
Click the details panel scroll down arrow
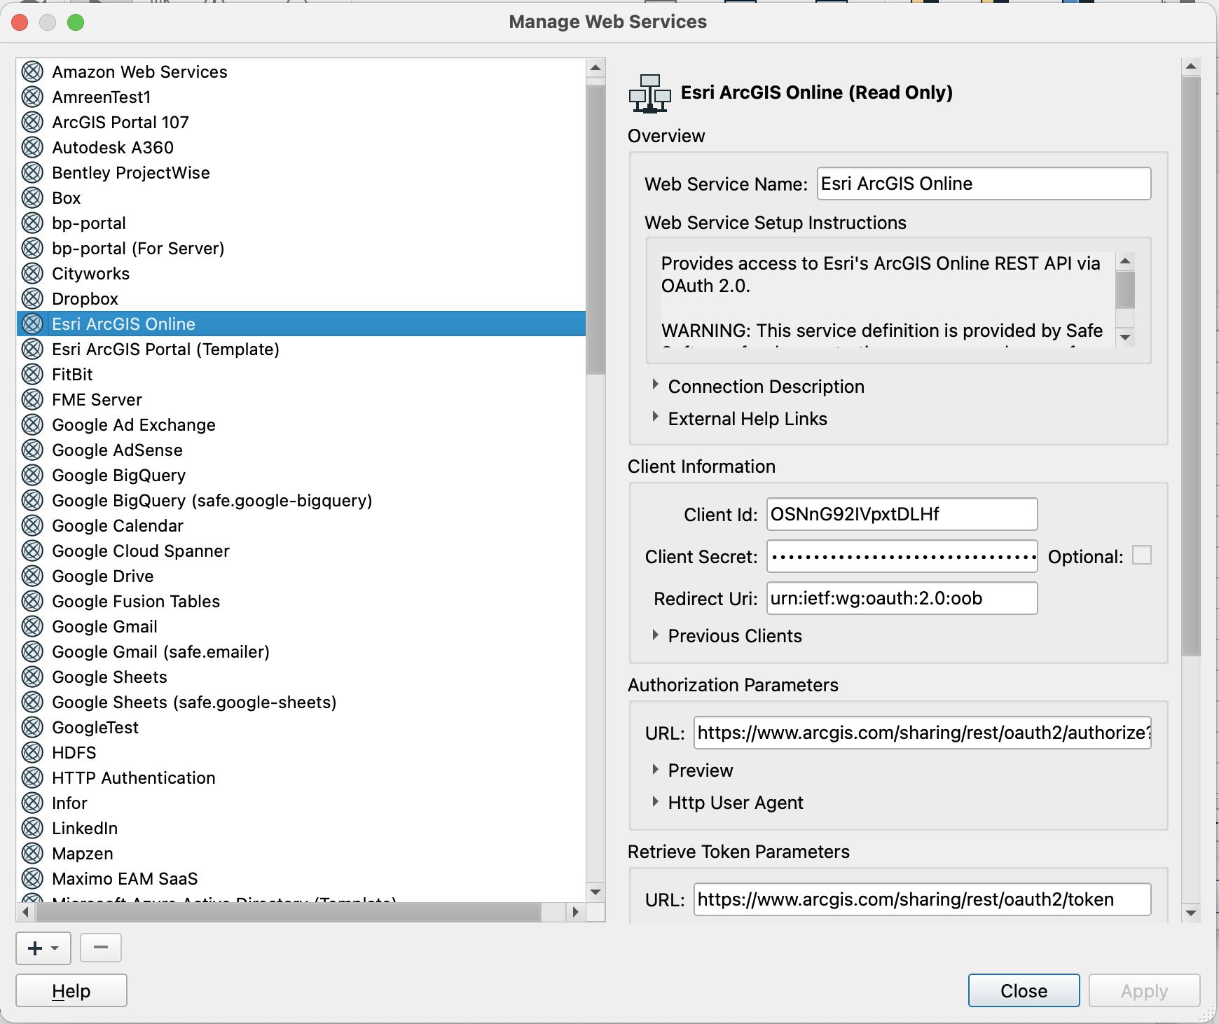(1190, 913)
